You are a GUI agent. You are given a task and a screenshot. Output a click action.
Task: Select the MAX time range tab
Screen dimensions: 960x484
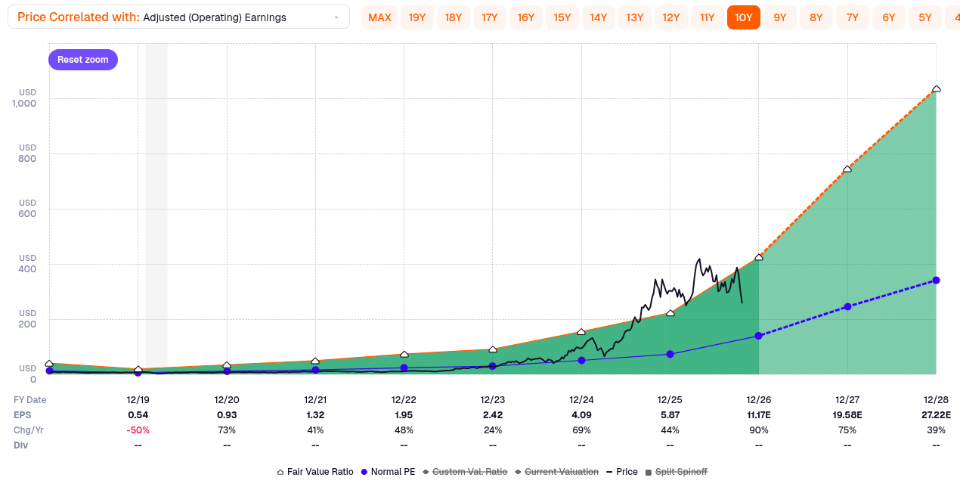pyautogui.click(x=379, y=17)
